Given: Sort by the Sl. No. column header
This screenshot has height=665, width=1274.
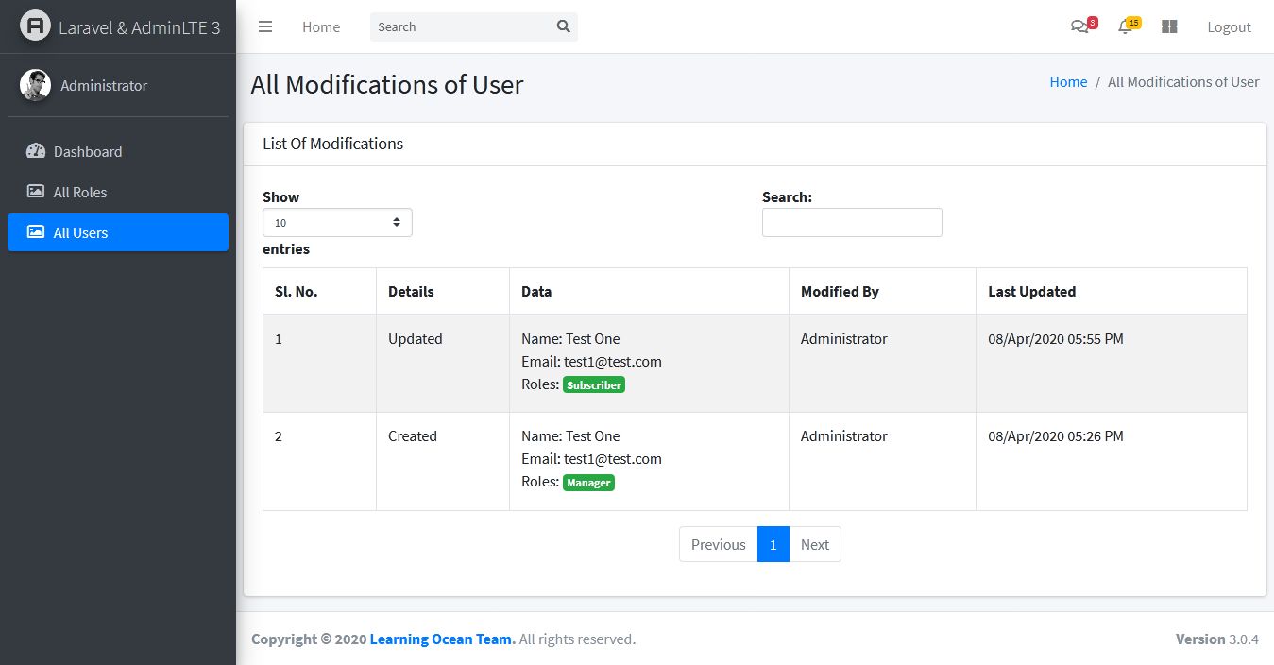Looking at the screenshot, I should click(x=319, y=291).
